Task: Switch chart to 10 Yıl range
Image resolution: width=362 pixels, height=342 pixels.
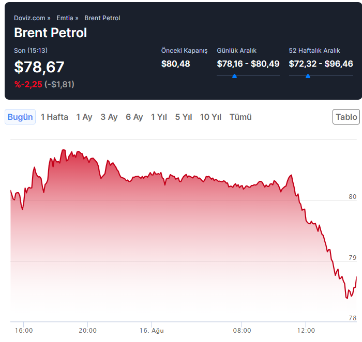Action: pyautogui.click(x=210, y=117)
